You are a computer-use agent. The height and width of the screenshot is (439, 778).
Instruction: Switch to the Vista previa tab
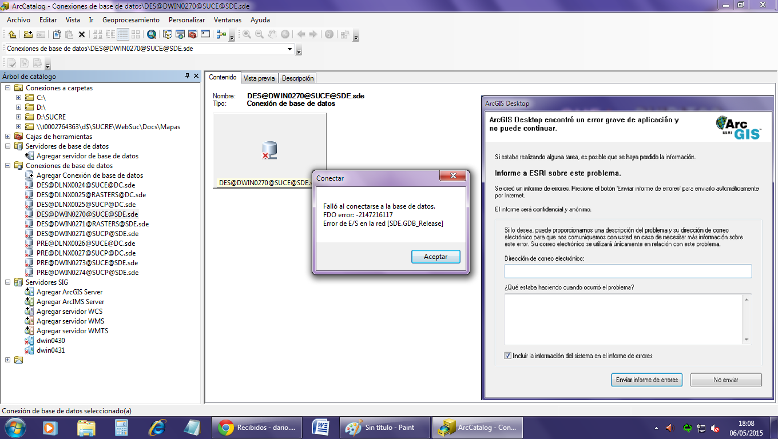coord(259,78)
